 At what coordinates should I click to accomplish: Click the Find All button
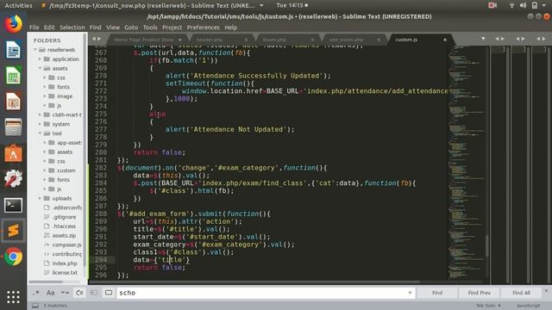521,293
